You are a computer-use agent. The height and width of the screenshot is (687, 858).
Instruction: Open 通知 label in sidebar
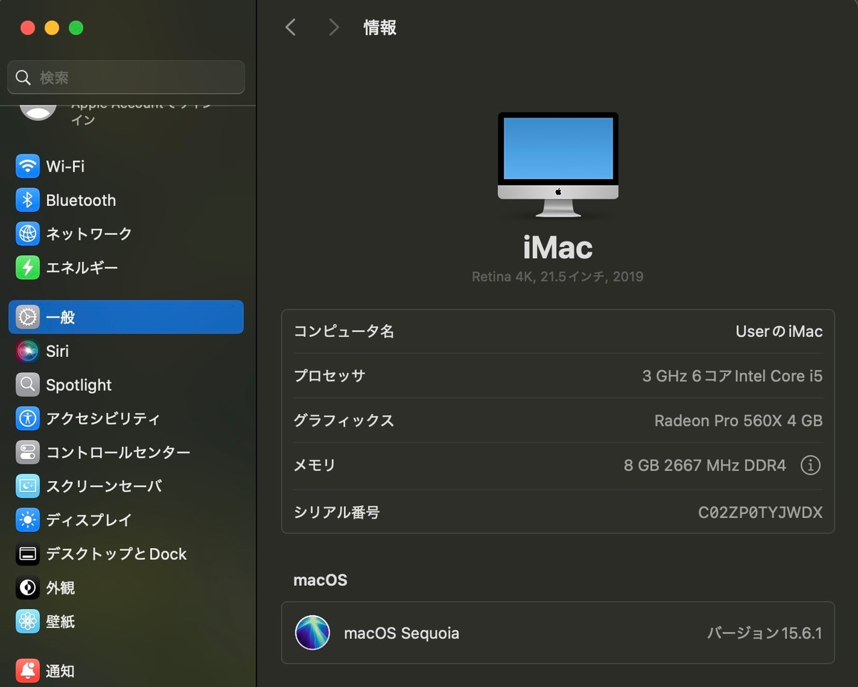[60, 671]
